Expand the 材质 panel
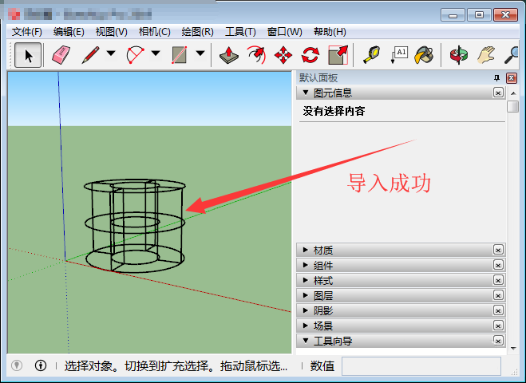This screenshot has height=383, width=526. (x=306, y=250)
